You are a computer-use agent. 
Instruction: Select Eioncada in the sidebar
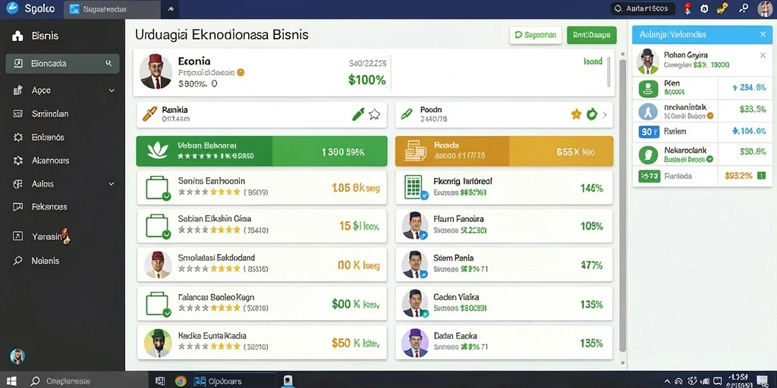click(62, 64)
